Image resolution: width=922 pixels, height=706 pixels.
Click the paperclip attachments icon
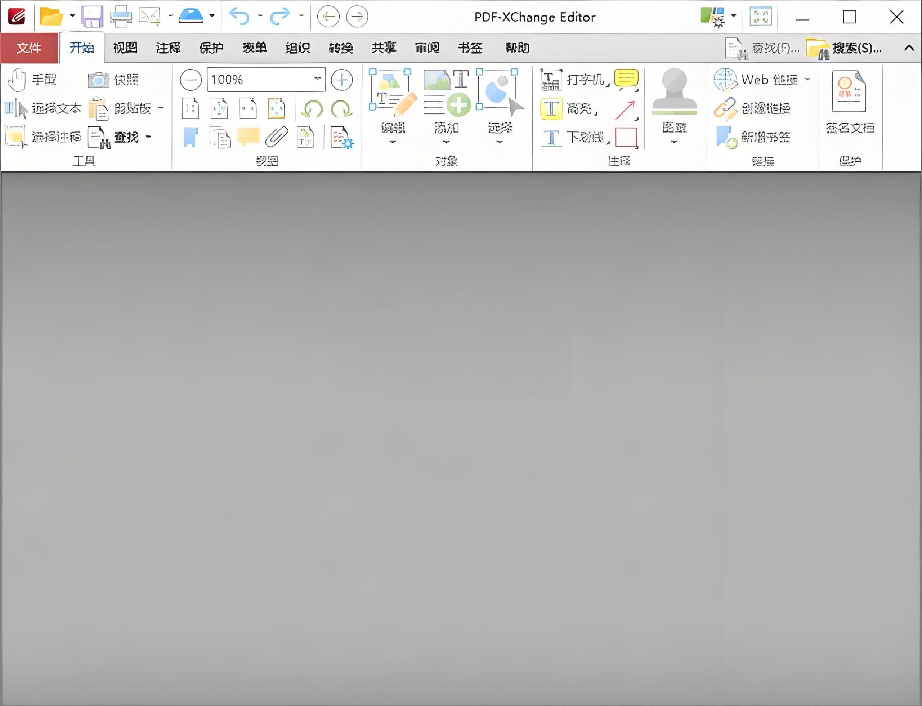[277, 137]
